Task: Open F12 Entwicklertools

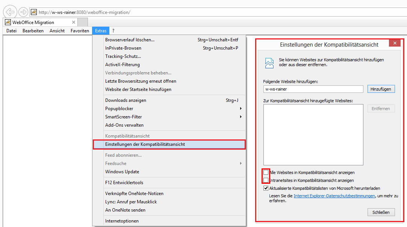Action: (121, 182)
